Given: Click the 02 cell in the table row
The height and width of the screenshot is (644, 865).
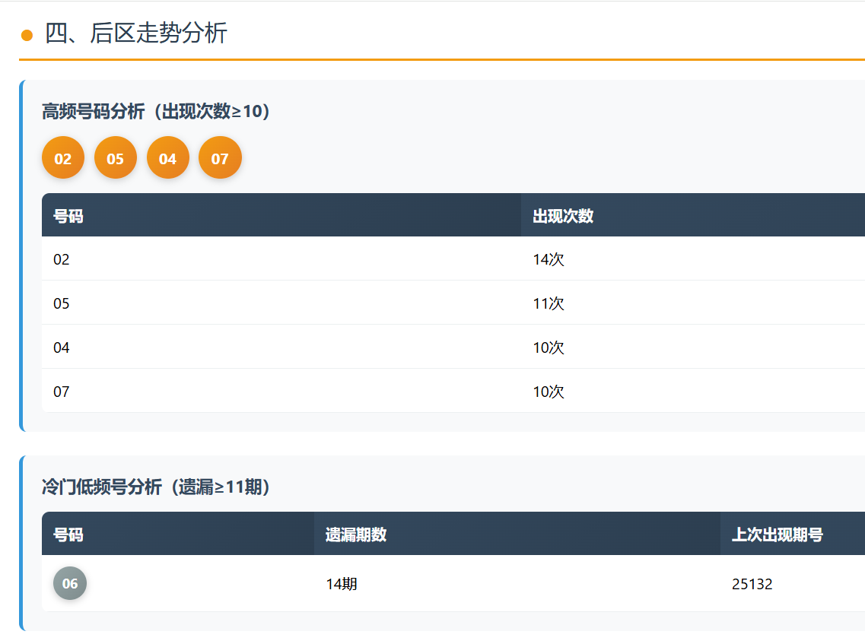Looking at the screenshot, I should tap(62, 259).
